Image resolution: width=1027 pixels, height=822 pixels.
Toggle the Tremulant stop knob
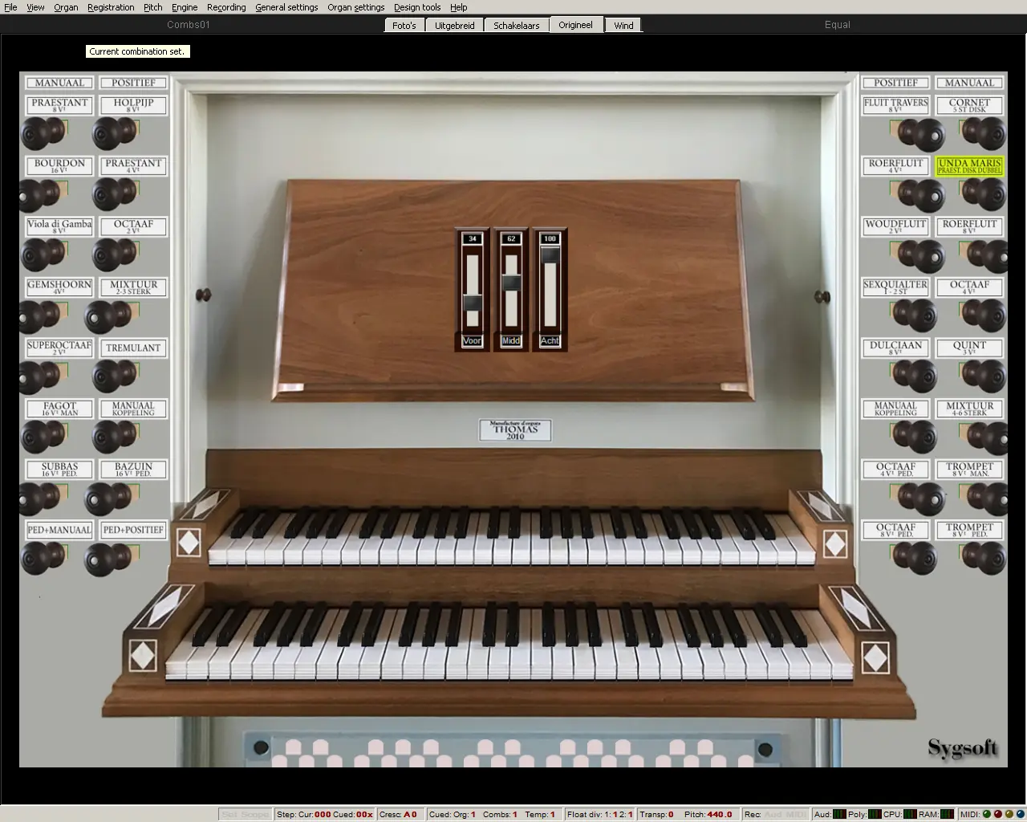click(114, 376)
